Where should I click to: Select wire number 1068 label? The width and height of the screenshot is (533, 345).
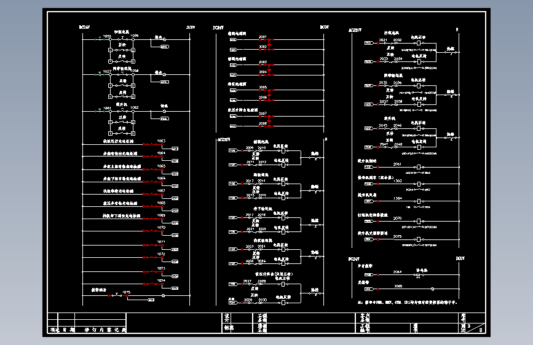pyautogui.click(x=161, y=203)
